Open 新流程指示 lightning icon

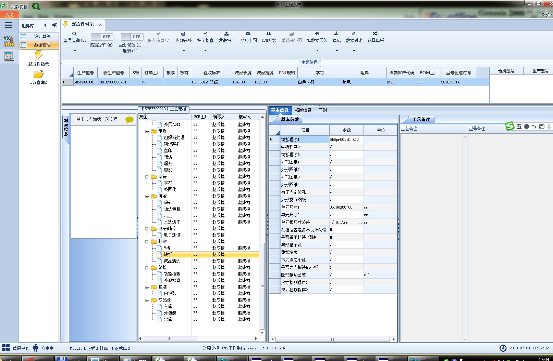[x=38, y=55]
